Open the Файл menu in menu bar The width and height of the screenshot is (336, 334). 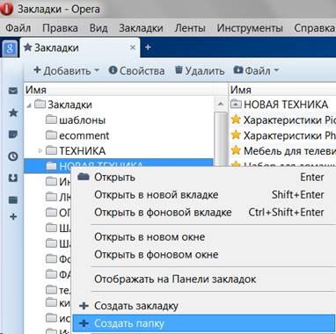[18, 28]
